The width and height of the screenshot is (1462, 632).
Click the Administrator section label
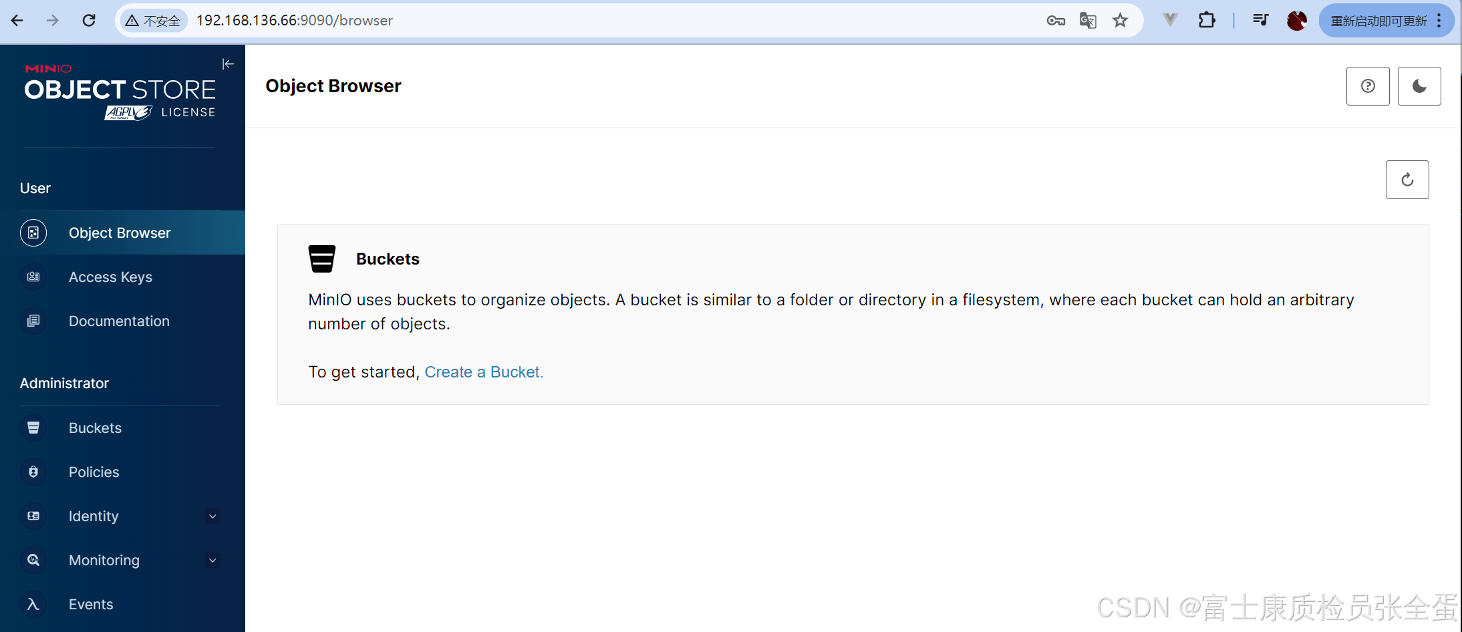pyautogui.click(x=64, y=383)
